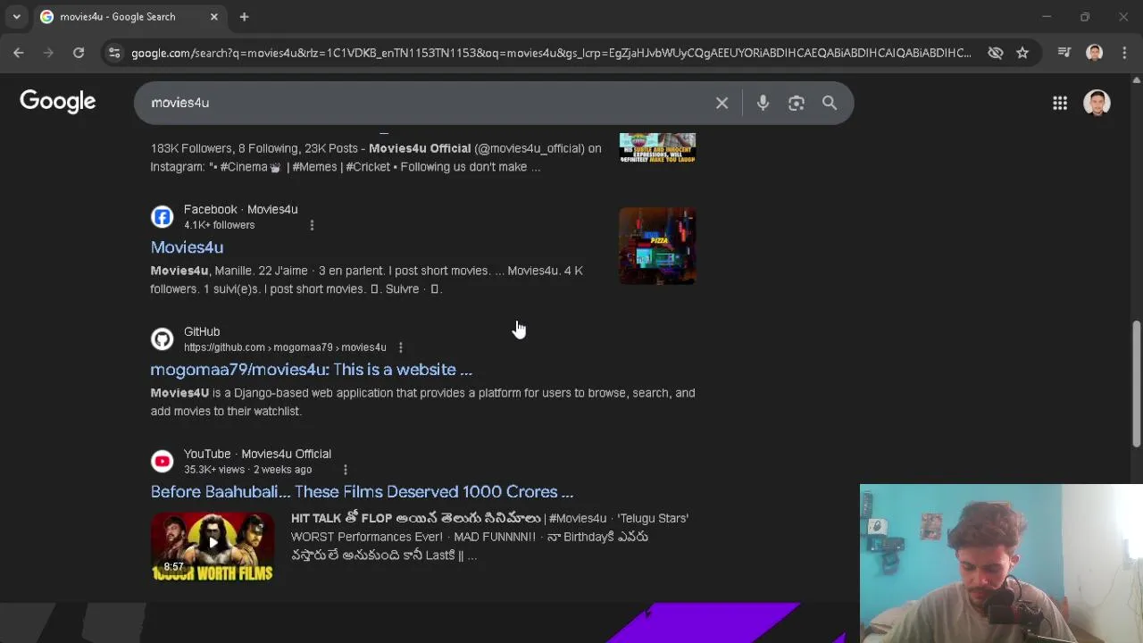Open the Facebook result Pizza thumbnail
1143x643 pixels.
657,246
